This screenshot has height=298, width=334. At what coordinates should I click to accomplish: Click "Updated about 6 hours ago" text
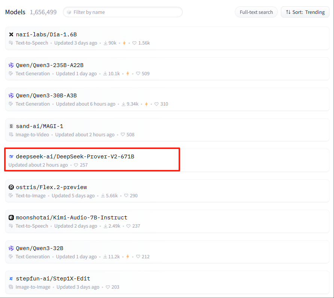click(x=86, y=104)
